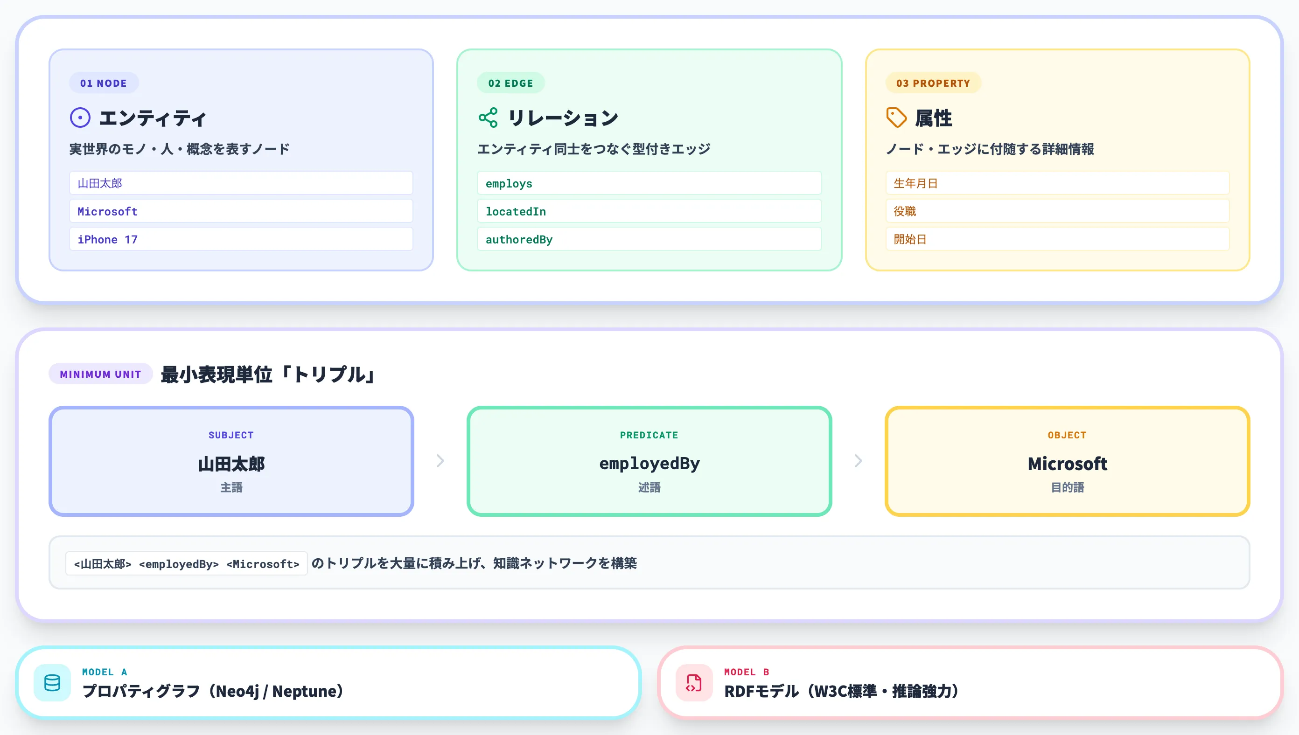Screen dimensions: 1299x735
Task: Expand the arrow between 山田太郎 and employedBy
Action: click(440, 461)
